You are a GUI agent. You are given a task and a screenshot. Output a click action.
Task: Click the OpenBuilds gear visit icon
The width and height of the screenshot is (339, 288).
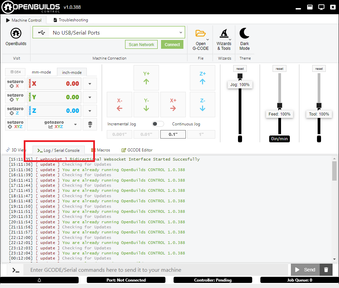tap(16, 33)
